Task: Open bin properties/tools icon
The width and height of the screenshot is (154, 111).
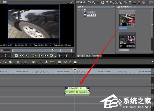Action: 144,2
